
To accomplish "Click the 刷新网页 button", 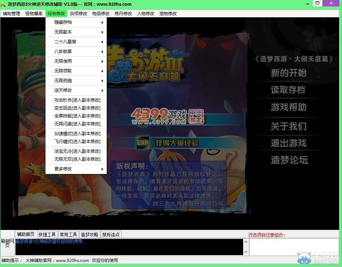I will tap(8, 243).
